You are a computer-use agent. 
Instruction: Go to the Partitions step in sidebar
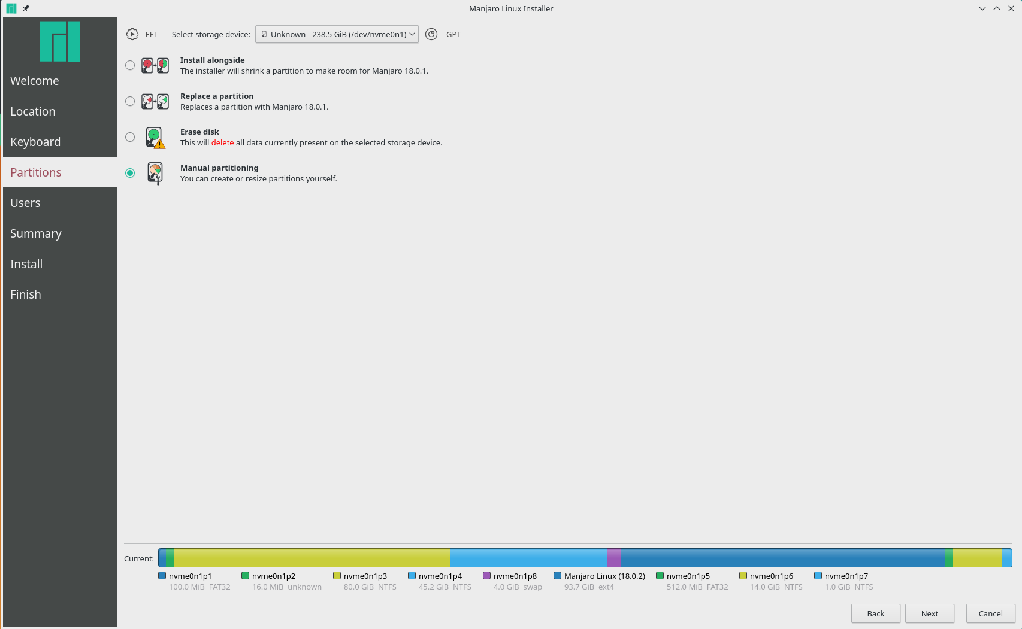[60, 172]
